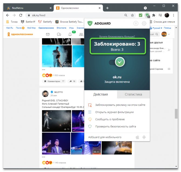Viewport: 181px width, 172px height.
Task: Click Помощь link
Action: click(x=167, y=28)
